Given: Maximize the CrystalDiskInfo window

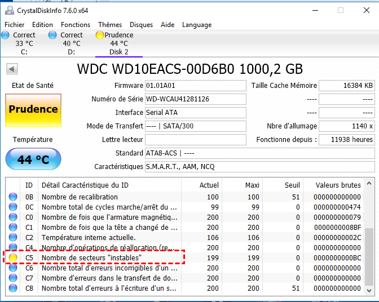Looking at the screenshot, I should pos(341,10).
